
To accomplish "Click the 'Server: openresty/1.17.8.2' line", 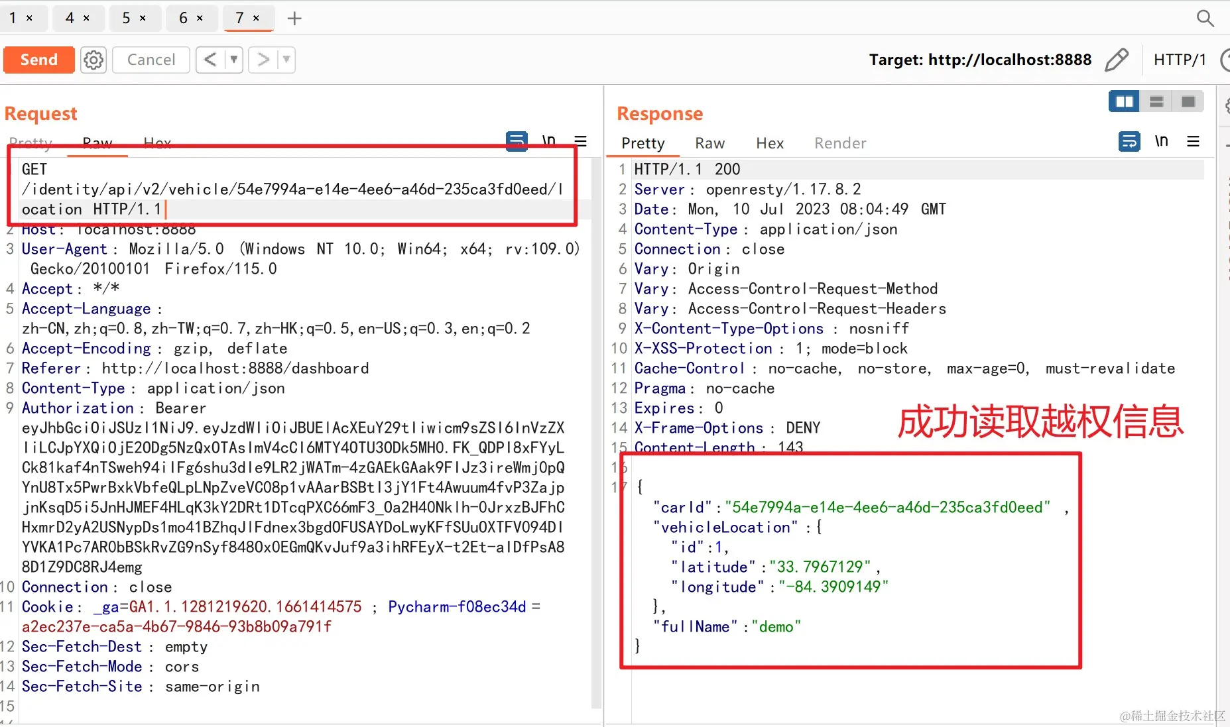I will click(747, 190).
